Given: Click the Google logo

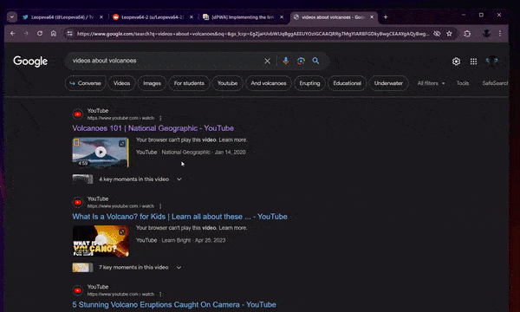Looking at the screenshot, I should tap(30, 61).
